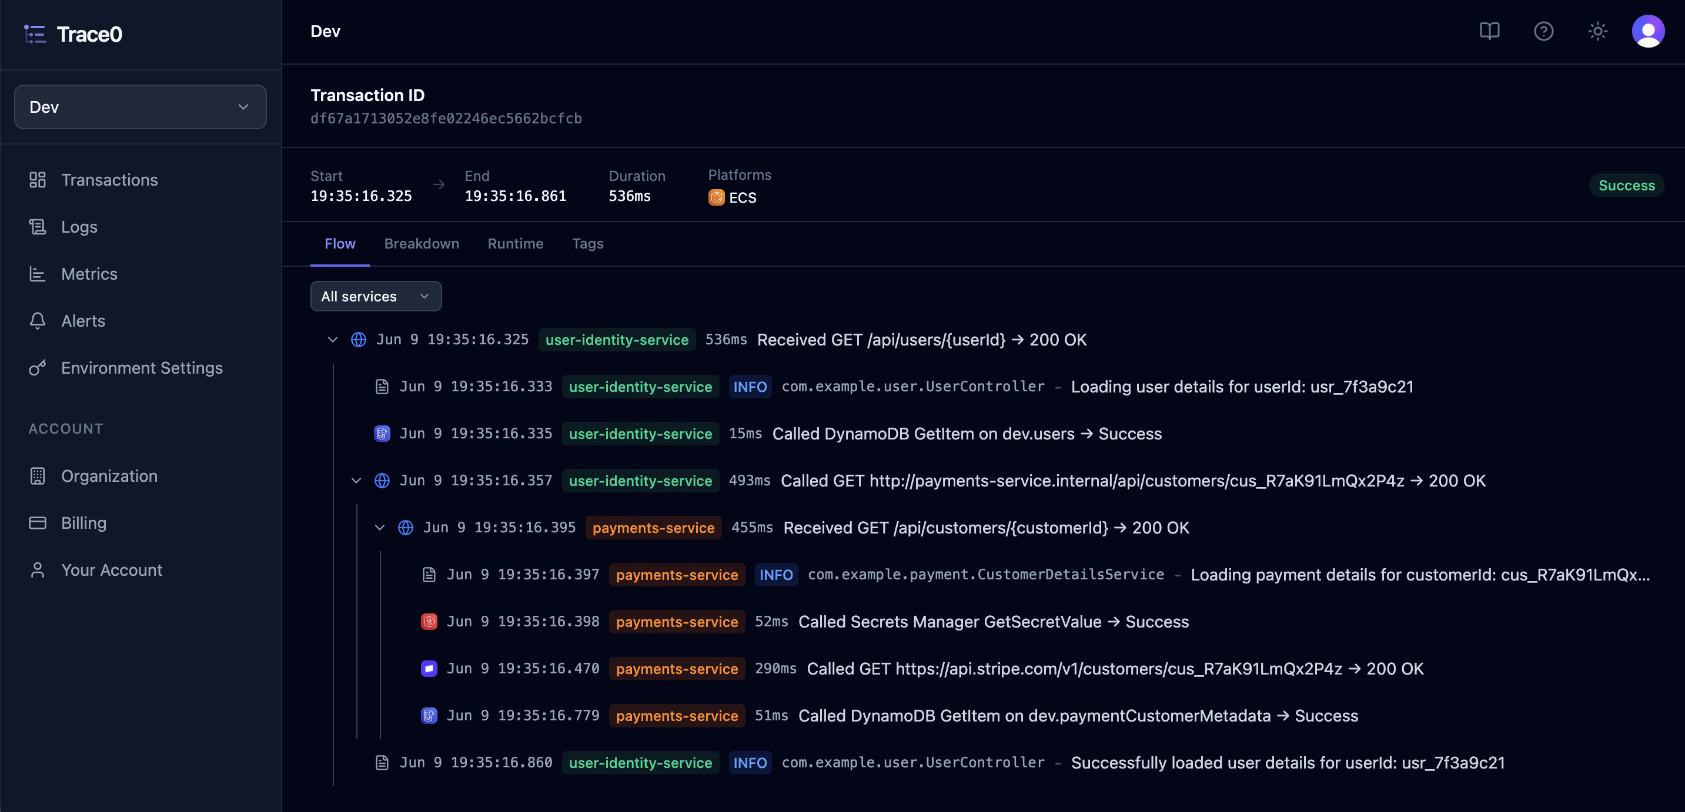1685x812 pixels.
Task: Click the Trace0 logo icon
Action: (x=35, y=34)
